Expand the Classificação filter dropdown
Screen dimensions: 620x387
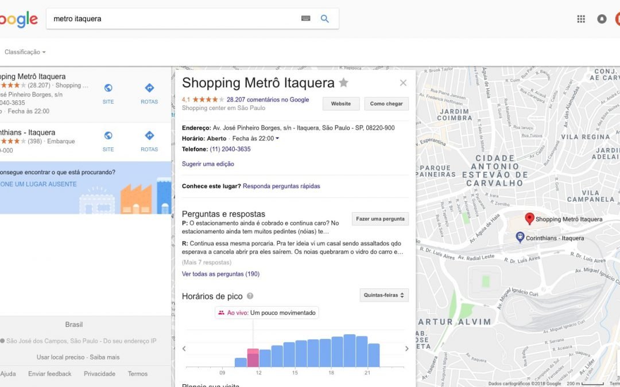click(x=25, y=52)
